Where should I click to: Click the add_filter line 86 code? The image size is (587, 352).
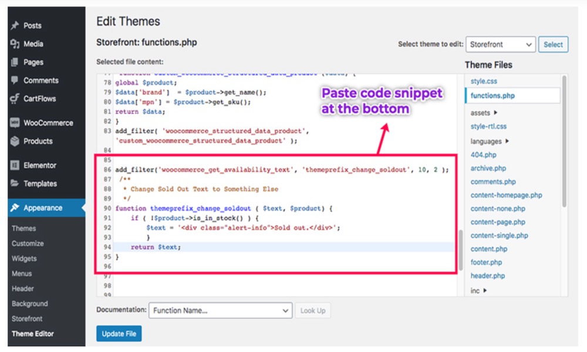(x=282, y=170)
